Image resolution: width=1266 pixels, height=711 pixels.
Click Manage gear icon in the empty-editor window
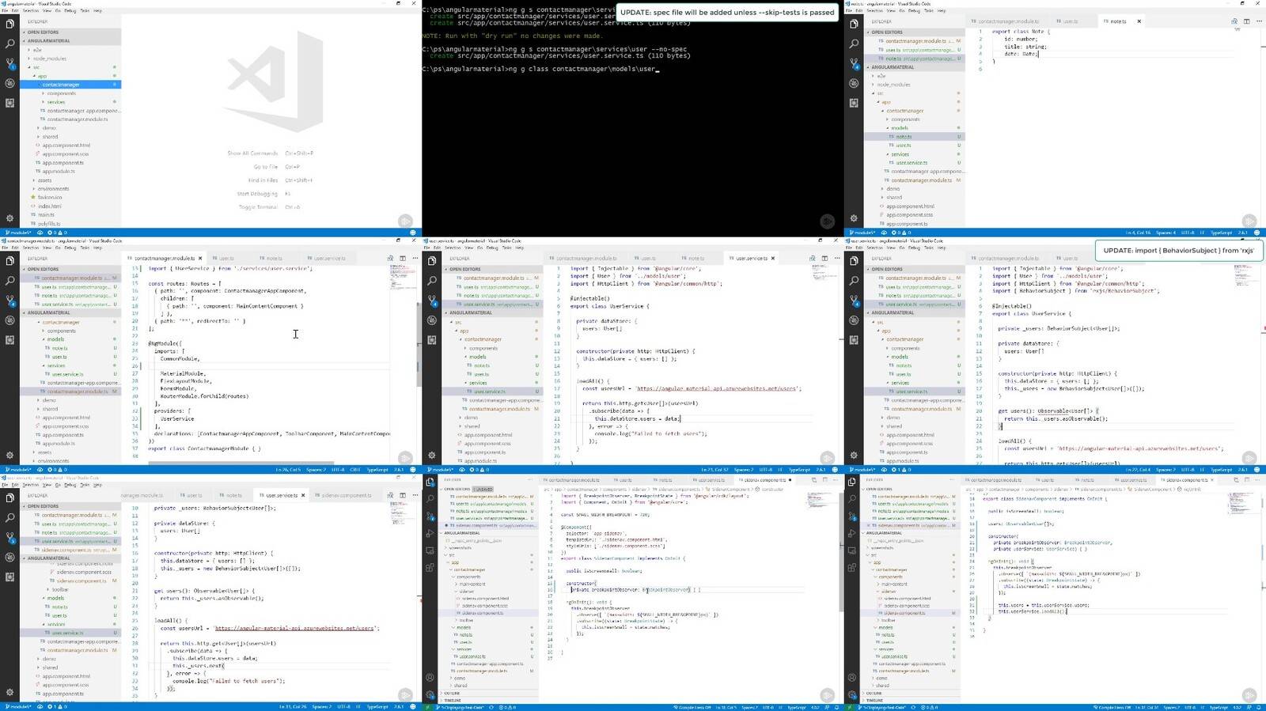click(x=9, y=218)
